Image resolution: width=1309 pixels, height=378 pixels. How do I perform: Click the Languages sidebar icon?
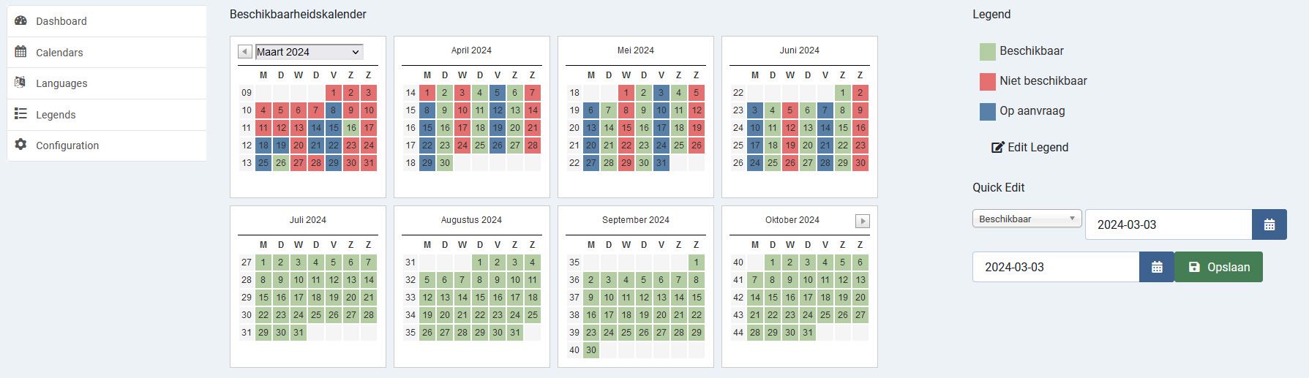tap(20, 83)
